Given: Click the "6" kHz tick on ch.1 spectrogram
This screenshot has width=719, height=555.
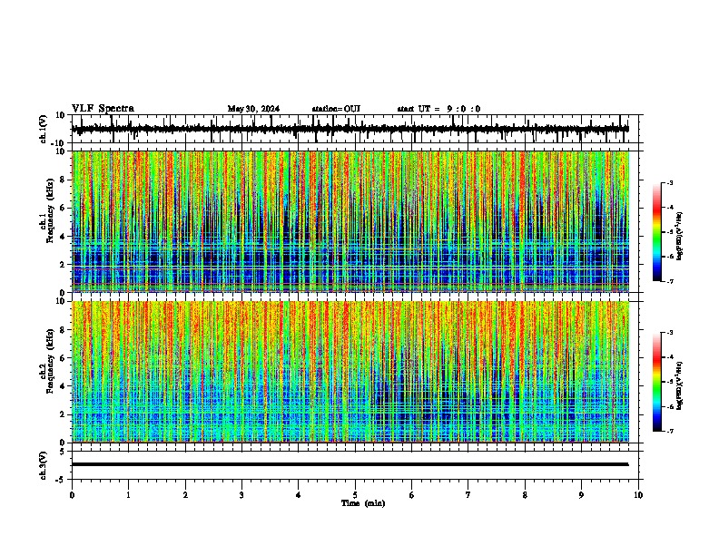Looking at the screenshot, I should tap(63, 209).
